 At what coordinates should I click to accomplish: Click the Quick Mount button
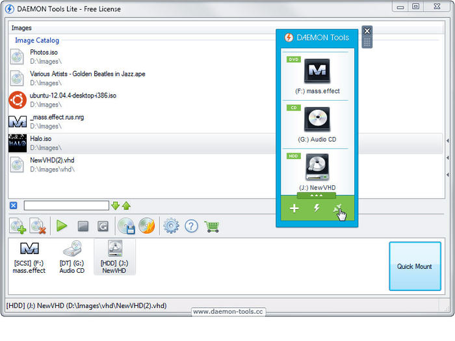(415, 266)
